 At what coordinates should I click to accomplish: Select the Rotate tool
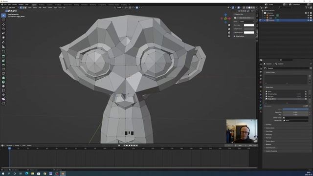[3, 29]
